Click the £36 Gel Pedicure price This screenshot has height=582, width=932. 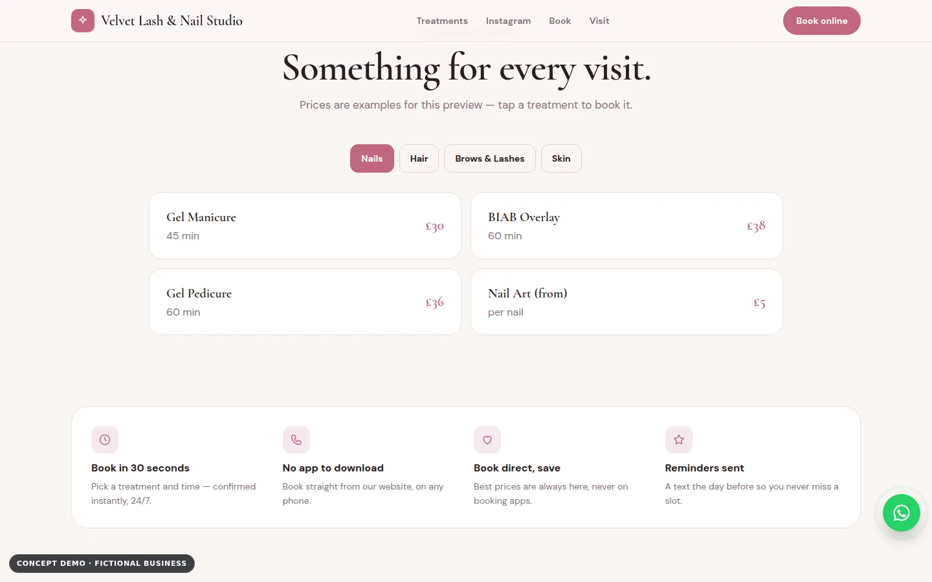(x=434, y=303)
